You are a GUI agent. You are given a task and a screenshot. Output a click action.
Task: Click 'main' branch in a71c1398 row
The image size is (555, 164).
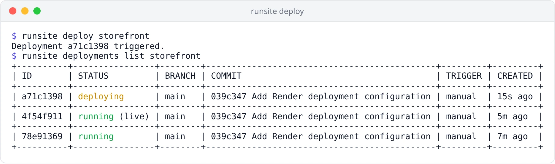175,97
